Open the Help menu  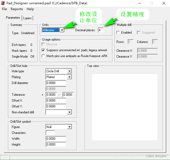30,9
